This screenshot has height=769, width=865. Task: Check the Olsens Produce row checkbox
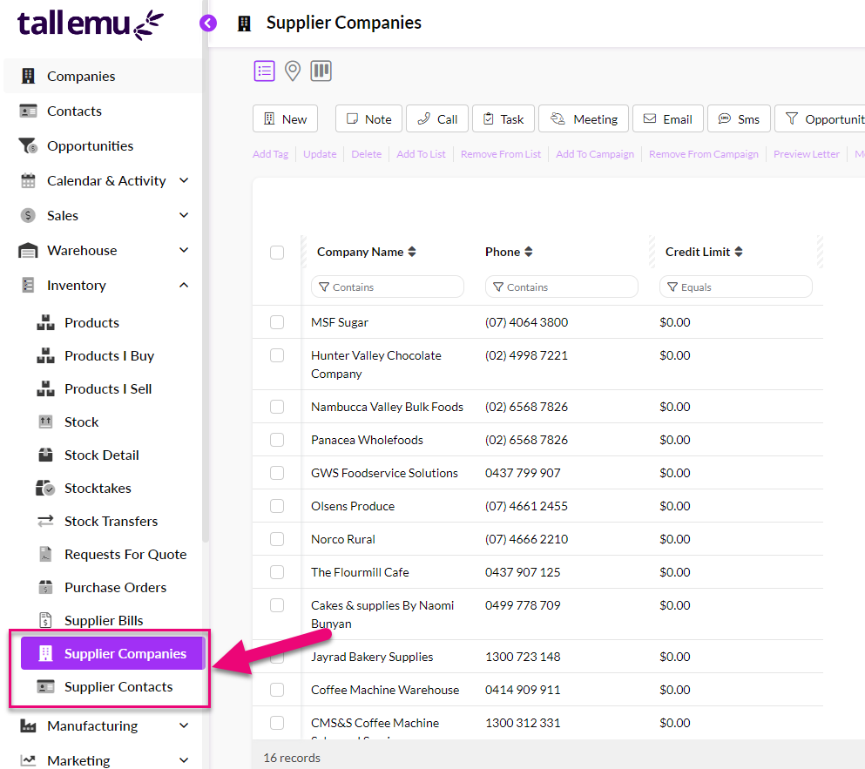(277, 506)
